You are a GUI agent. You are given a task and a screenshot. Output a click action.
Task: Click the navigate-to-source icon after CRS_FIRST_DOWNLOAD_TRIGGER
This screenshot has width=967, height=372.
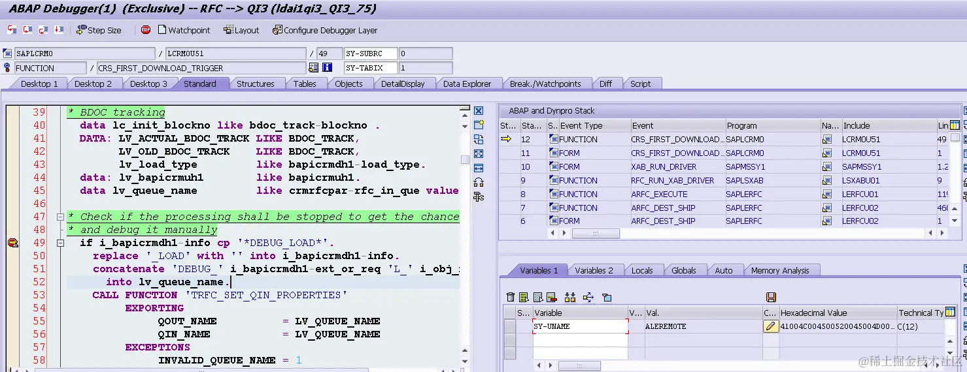[313, 68]
